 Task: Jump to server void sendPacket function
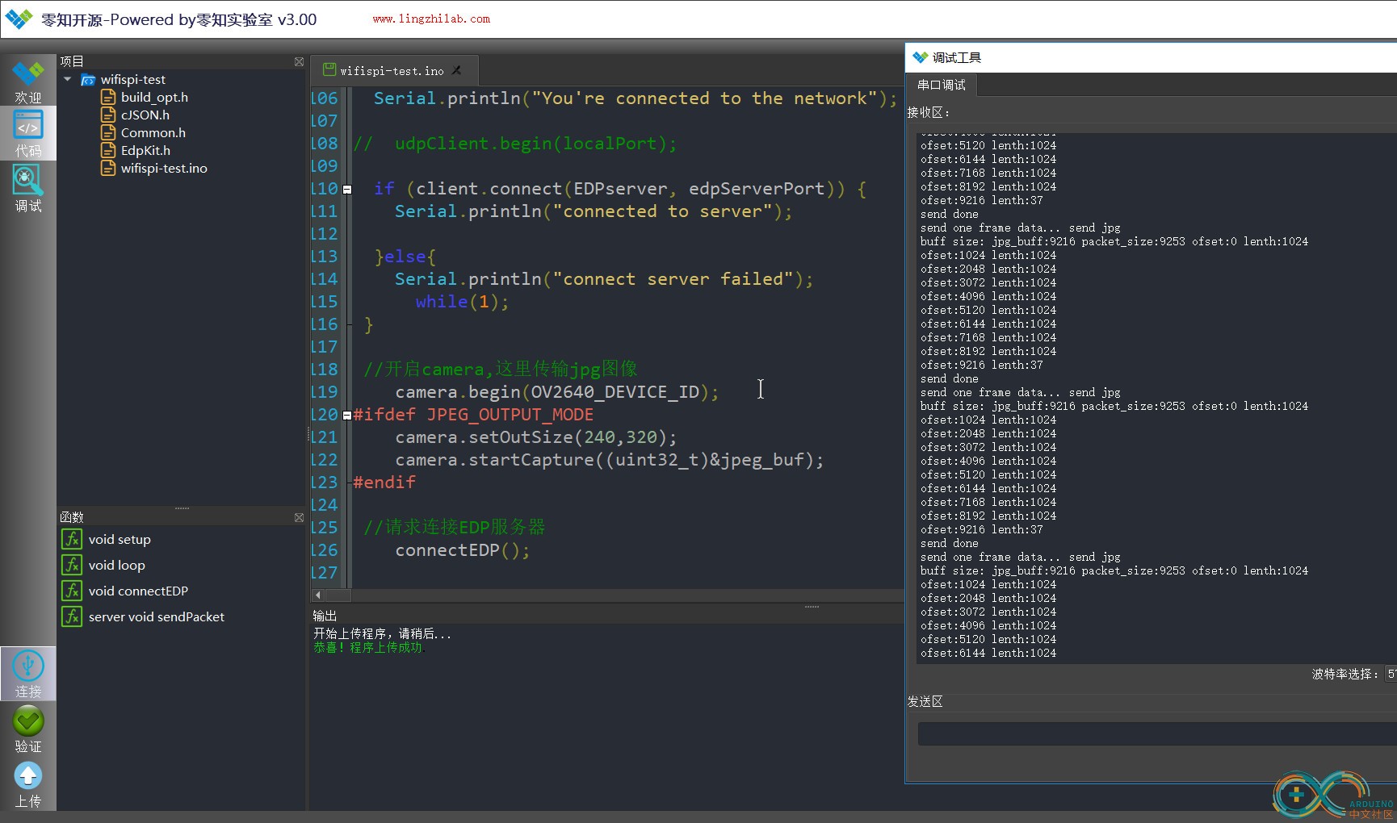pyautogui.click(x=157, y=616)
